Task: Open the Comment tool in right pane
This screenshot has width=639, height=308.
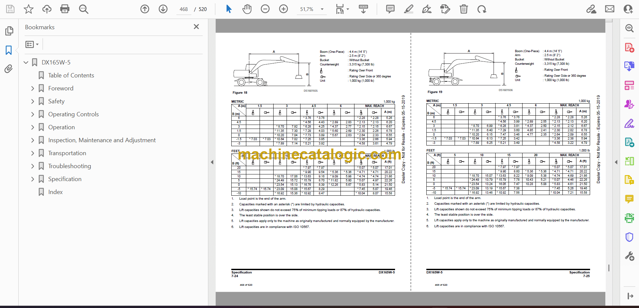Action: 629,199
